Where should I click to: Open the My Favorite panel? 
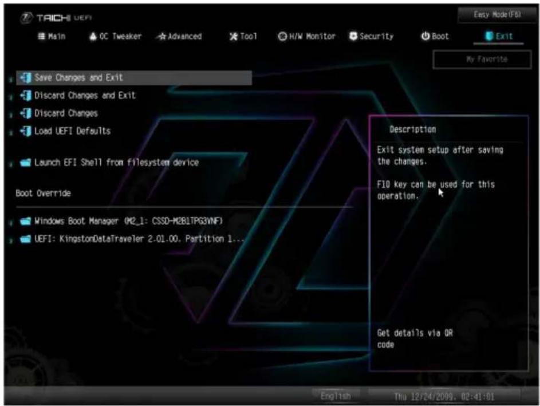click(x=482, y=59)
